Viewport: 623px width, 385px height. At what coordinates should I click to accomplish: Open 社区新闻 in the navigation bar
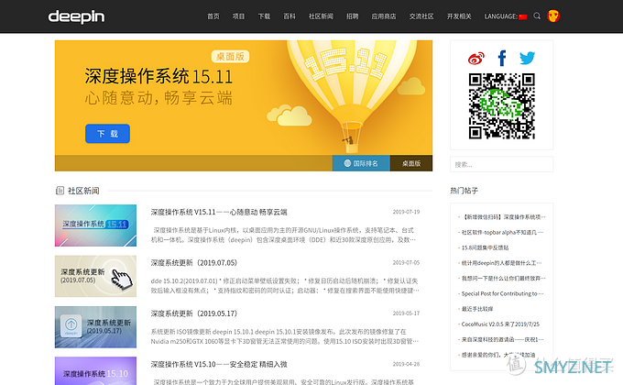(x=321, y=16)
